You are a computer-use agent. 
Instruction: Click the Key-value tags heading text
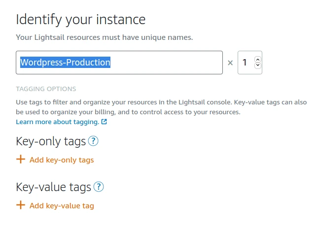53,188
